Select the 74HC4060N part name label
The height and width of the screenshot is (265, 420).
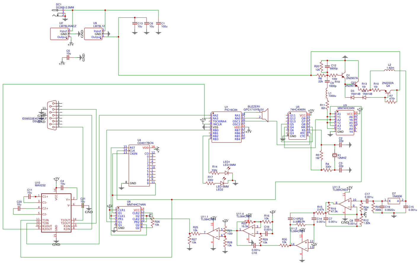(x=298, y=110)
